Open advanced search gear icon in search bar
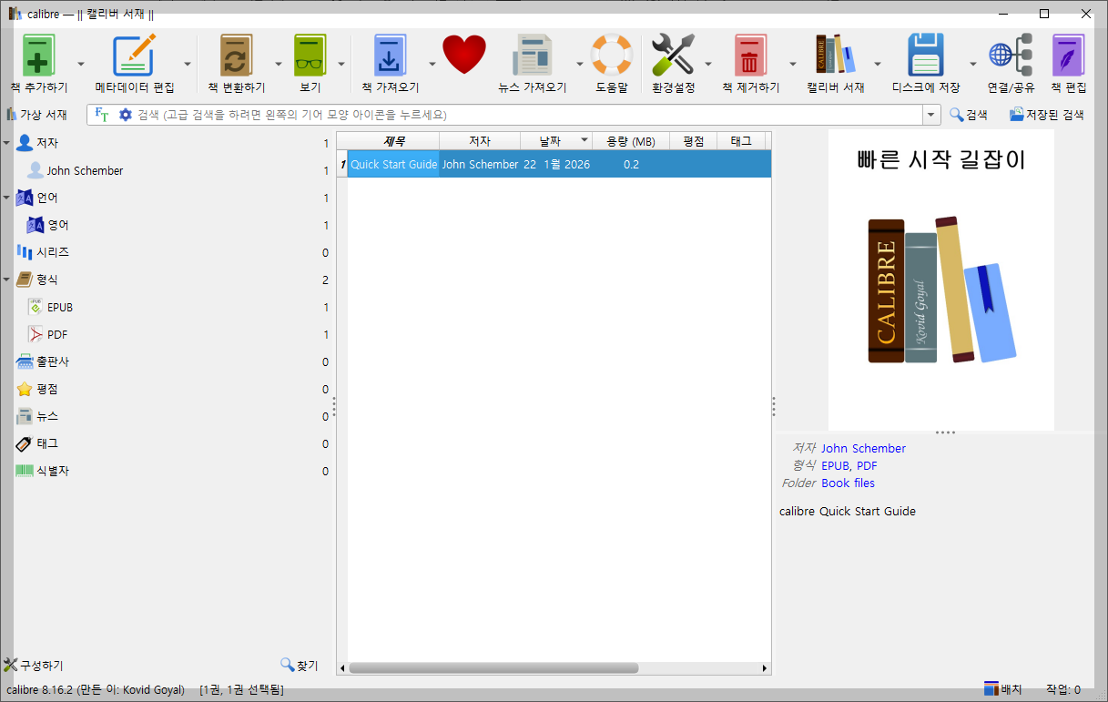 pyautogui.click(x=126, y=115)
